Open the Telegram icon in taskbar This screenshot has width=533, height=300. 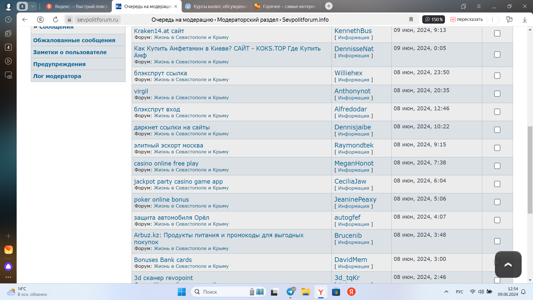coord(290,292)
